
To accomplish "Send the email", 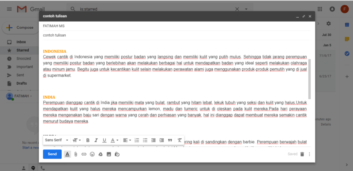I will pyautogui.click(x=52, y=154).
